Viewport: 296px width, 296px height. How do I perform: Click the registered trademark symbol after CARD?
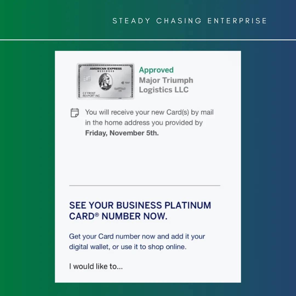point(97,215)
